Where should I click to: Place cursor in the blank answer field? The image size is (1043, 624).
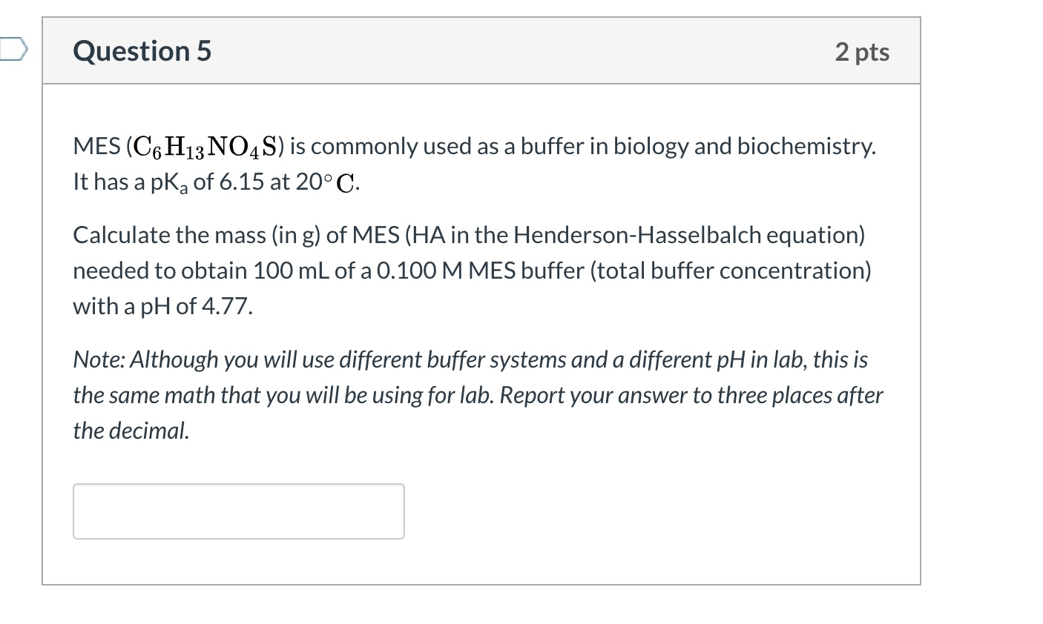pos(238,511)
